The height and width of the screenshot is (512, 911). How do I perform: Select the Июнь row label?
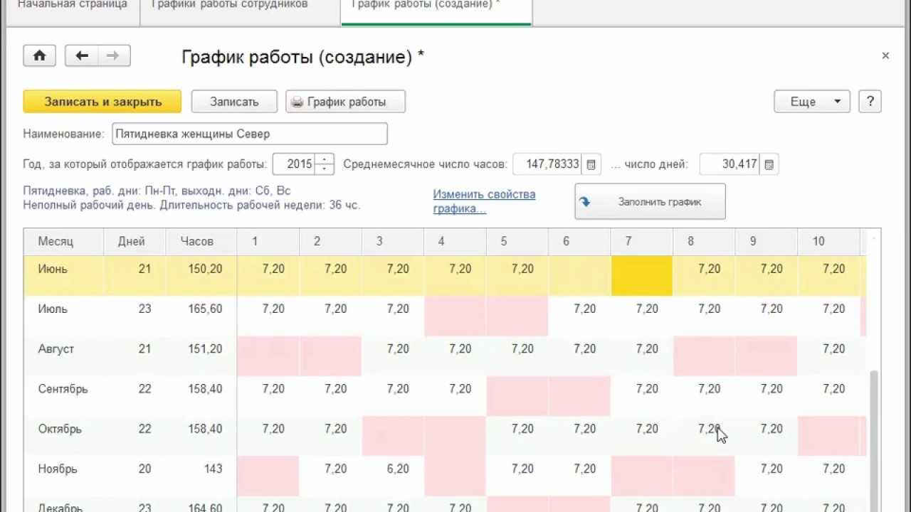pos(53,269)
